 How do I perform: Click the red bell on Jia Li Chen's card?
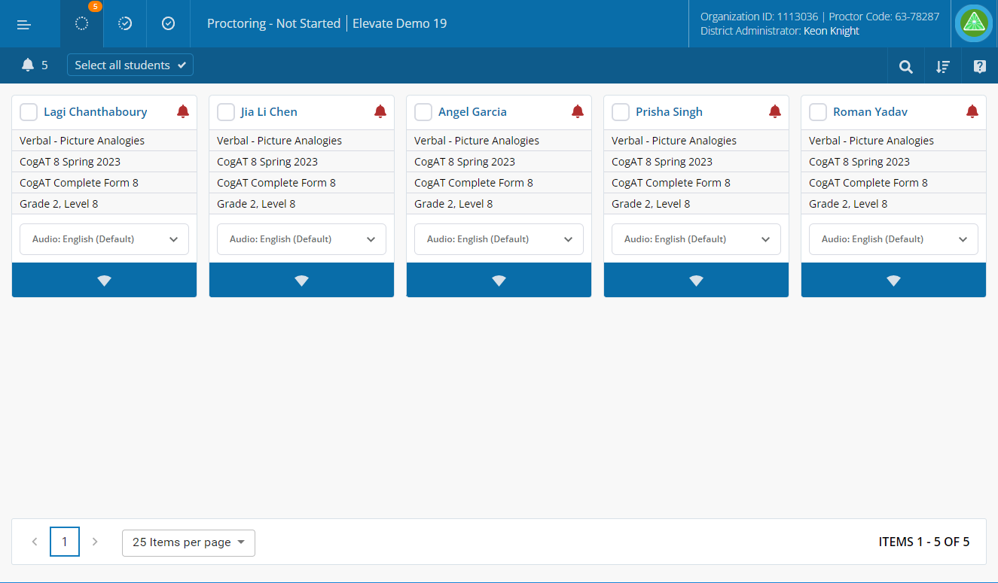380,111
